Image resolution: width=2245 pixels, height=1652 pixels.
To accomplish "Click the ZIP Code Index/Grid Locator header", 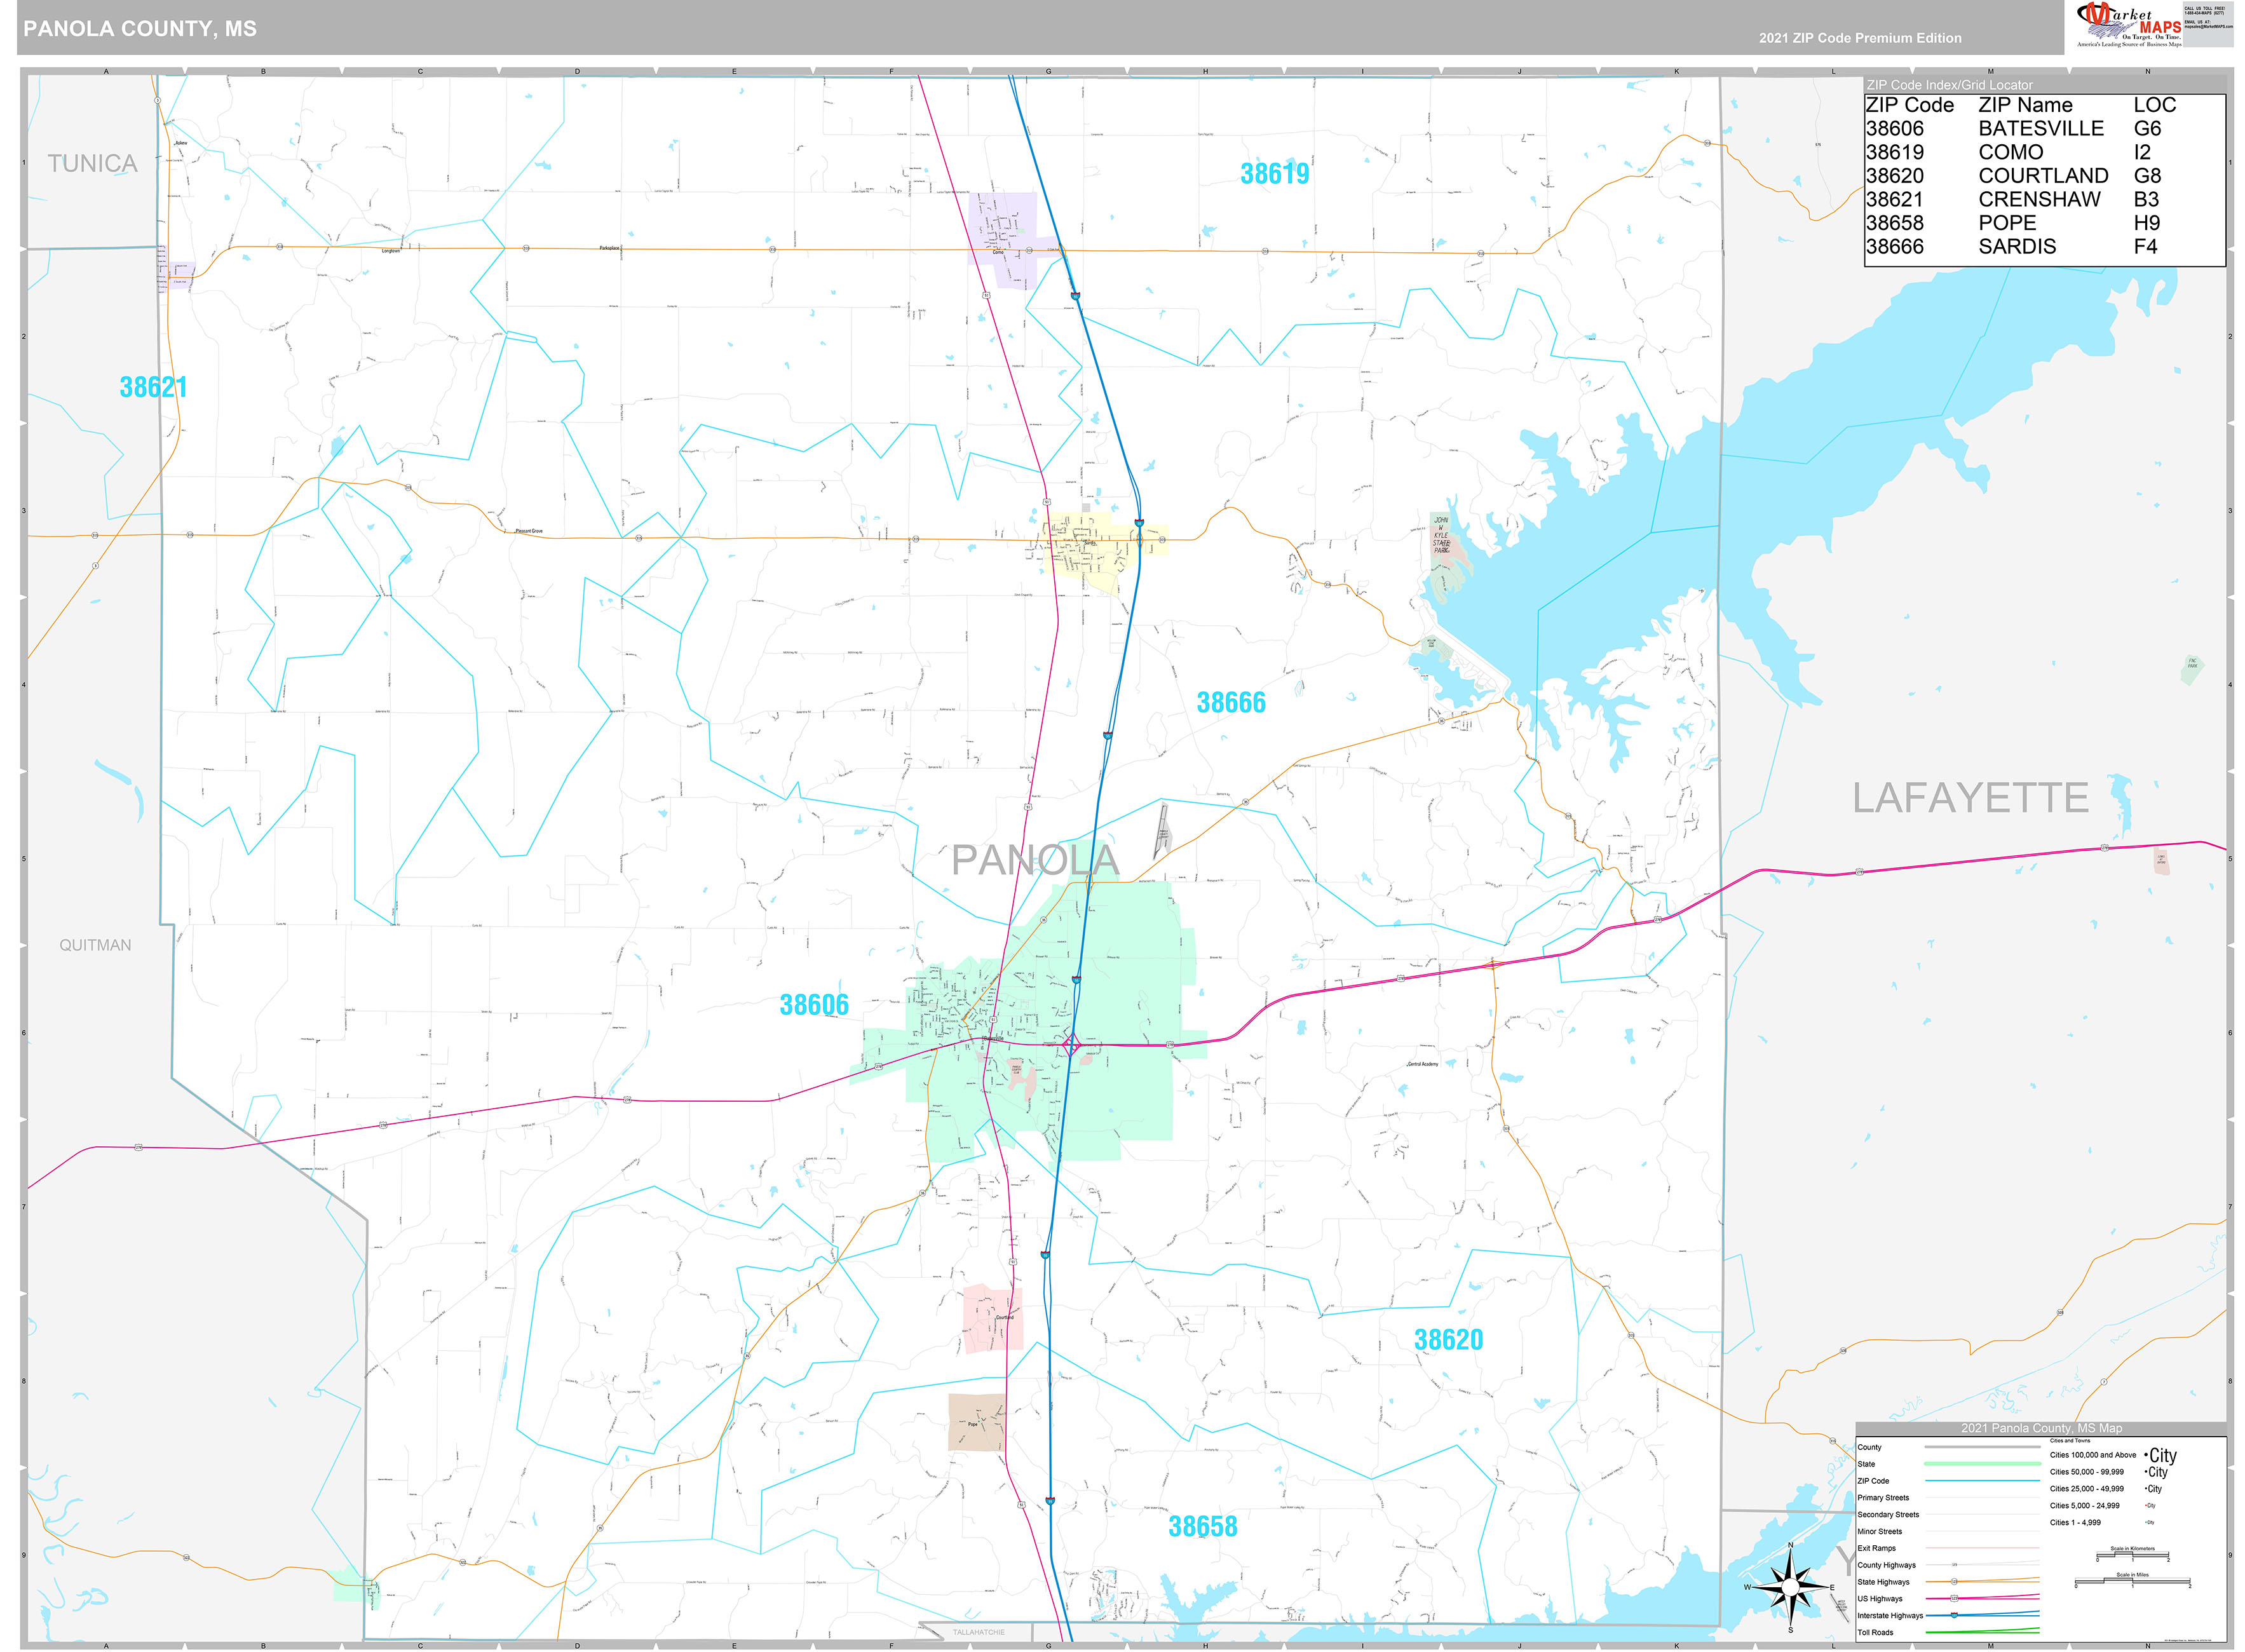I will tap(1950, 85).
